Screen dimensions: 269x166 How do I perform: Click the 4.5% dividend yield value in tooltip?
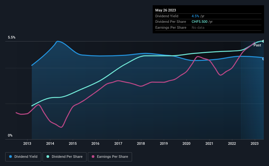195,16
